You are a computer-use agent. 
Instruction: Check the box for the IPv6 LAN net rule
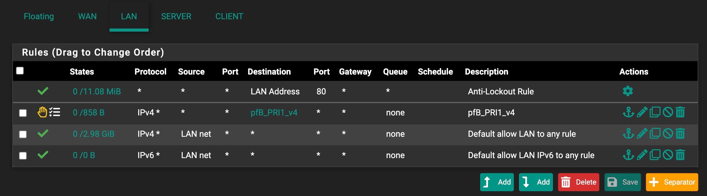point(23,155)
